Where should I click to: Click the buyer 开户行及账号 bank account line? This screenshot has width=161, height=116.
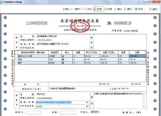tap(28, 48)
